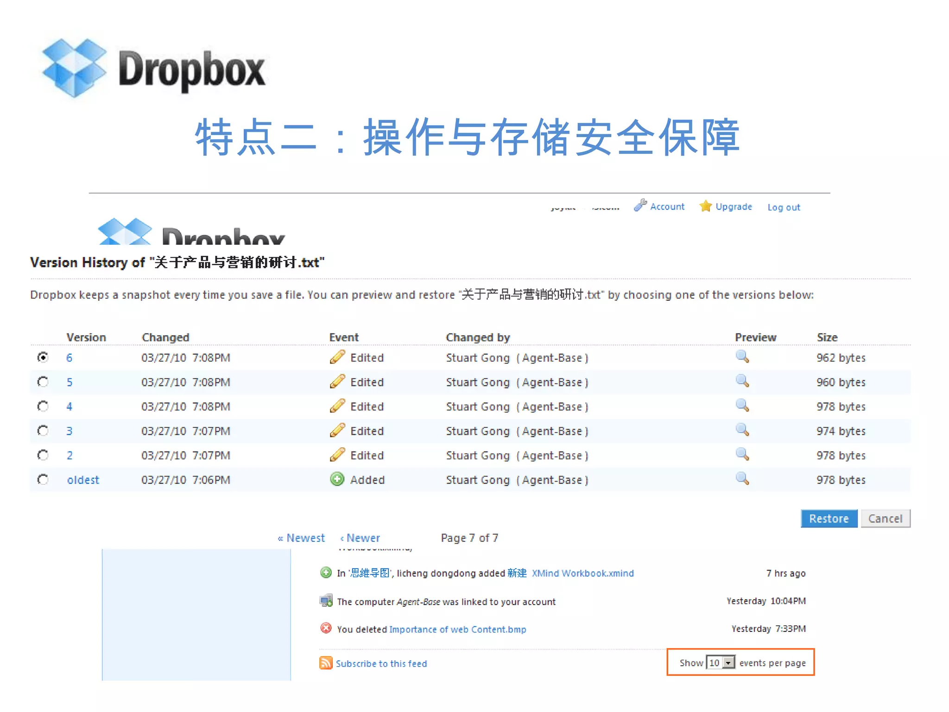Screen dimensions: 949x712
Task: Click red delete icon beside deleted bmp event
Action: coord(326,628)
